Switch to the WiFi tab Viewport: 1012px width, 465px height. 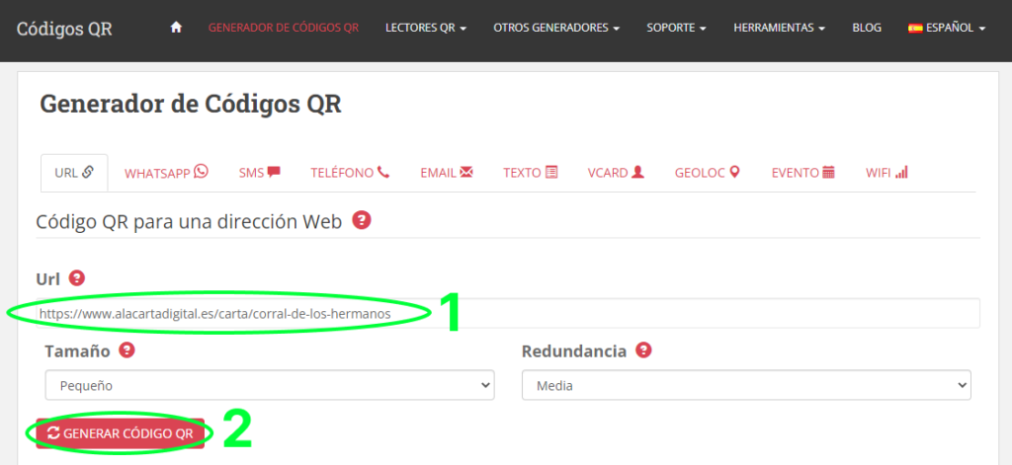(886, 173)
